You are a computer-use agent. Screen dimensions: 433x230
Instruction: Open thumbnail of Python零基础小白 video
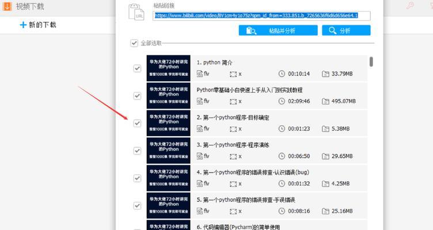click(x=169, y=95)
